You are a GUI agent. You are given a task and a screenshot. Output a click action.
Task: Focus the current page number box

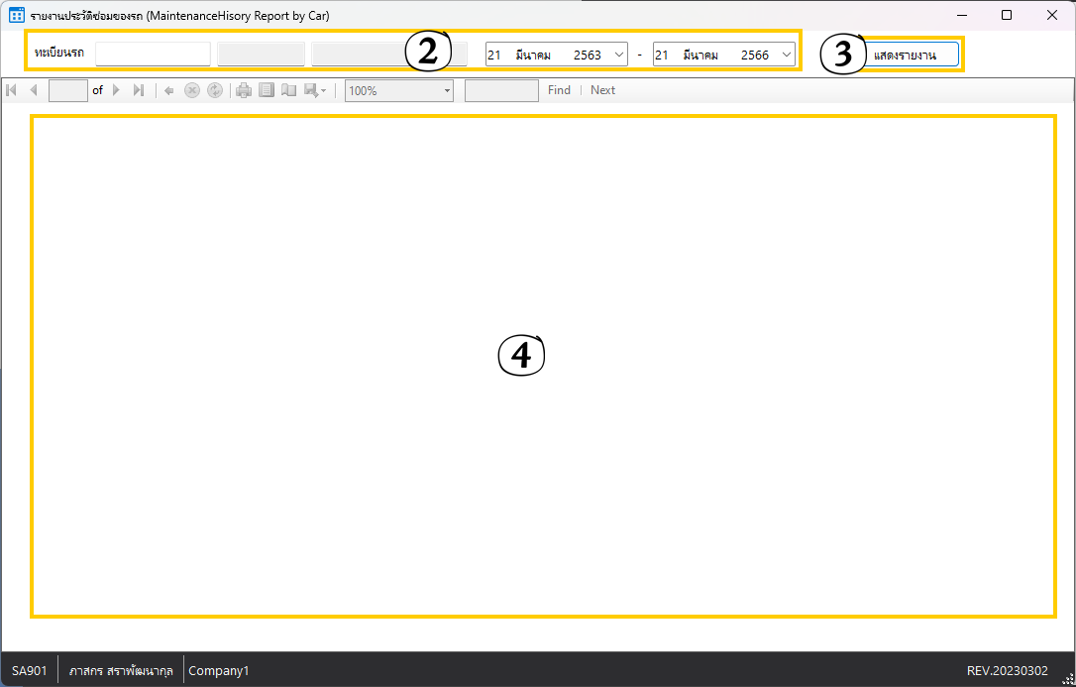(67, 90)
